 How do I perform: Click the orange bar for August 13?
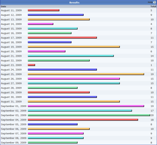(x=59, y=19)
